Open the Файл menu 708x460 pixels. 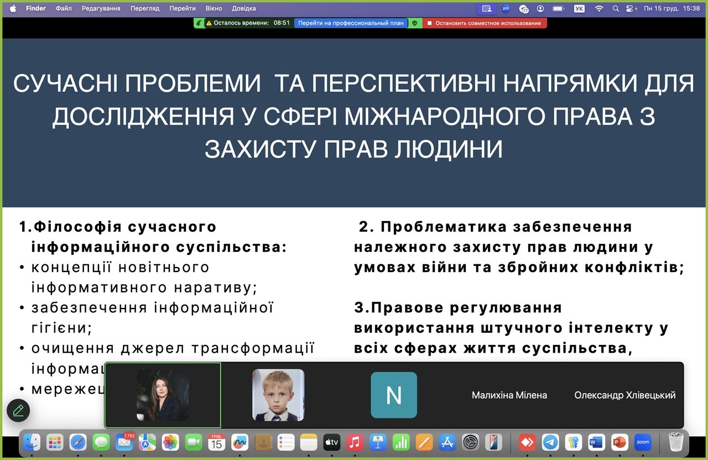(64, 9)
